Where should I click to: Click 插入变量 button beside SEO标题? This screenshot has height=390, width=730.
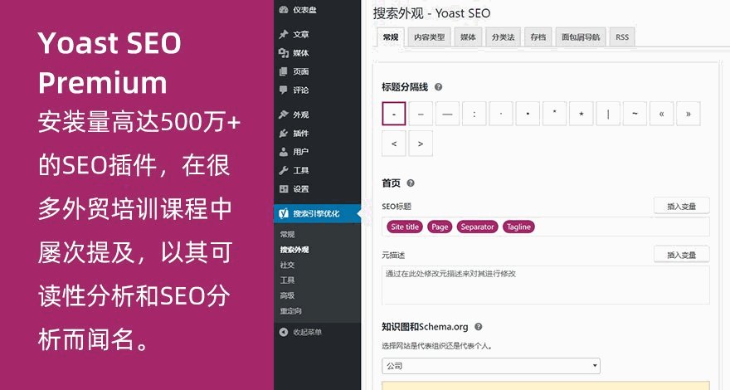[681, 206]
